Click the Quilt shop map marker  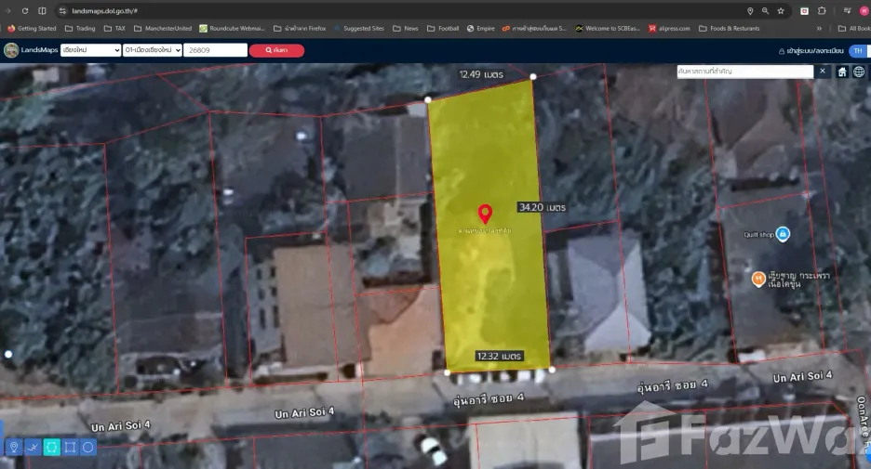tap(783, 234)
